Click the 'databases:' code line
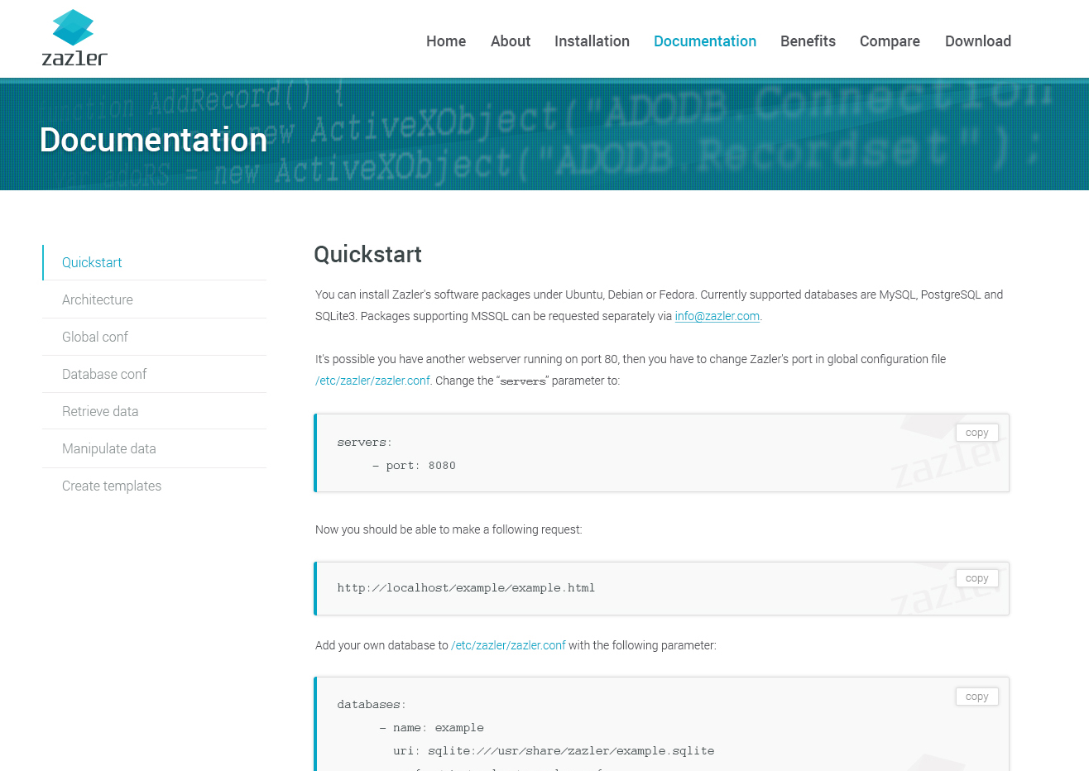The height and width of the screenshot is (771, 1089). click(x=372, y=705)
